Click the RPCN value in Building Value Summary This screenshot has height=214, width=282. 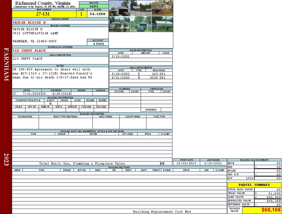pyautogui.click(x=279, y=163)
